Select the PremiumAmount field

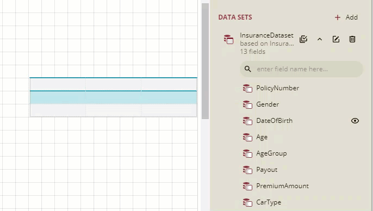282,186
